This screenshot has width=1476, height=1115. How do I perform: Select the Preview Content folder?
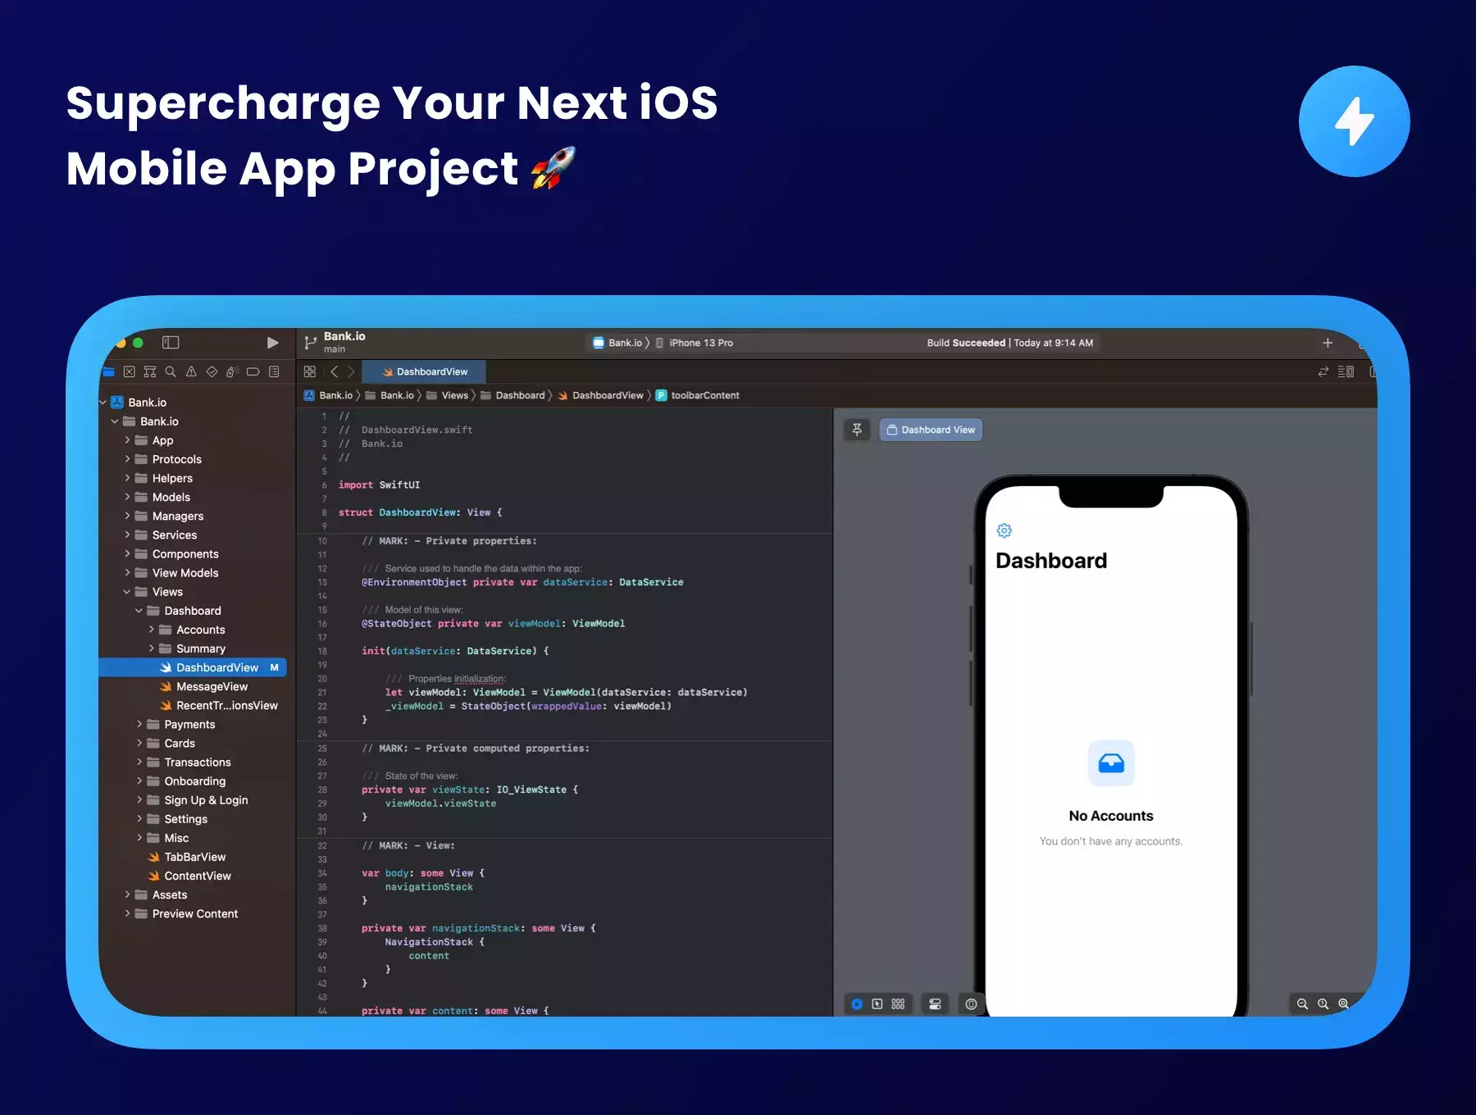(x=186, y=913)
